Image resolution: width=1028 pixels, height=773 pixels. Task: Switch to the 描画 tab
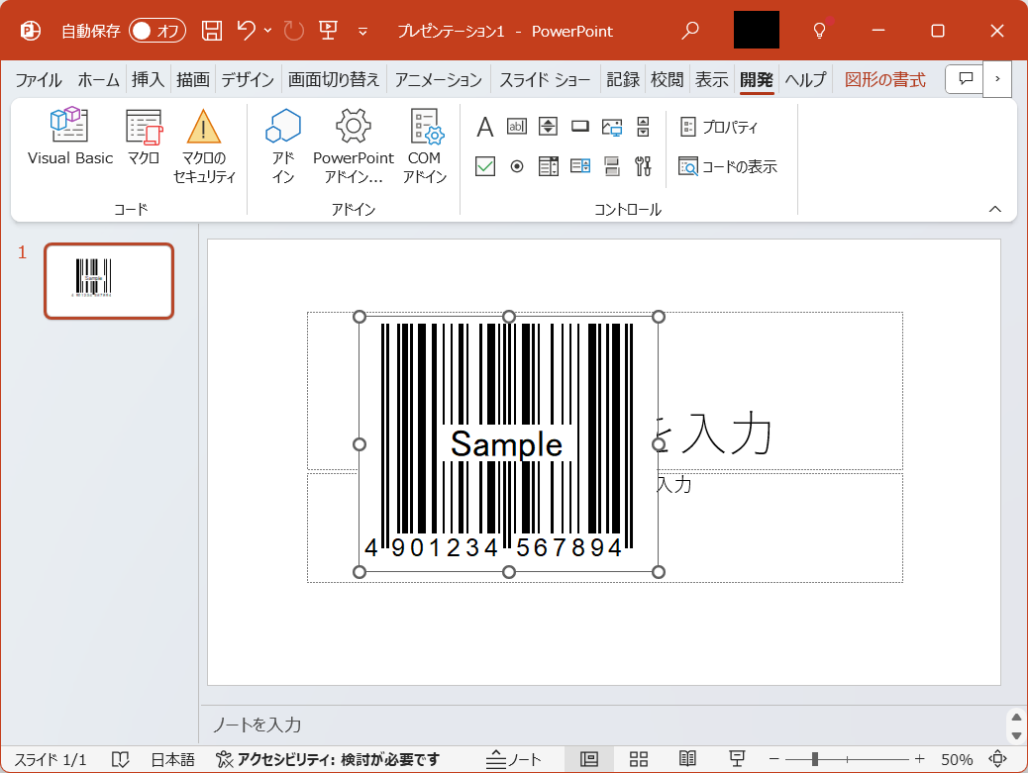pyautogui.click(x=193, y=80)
